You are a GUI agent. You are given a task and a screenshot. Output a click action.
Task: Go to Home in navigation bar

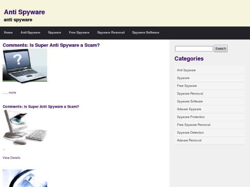(x=8, y=33)
